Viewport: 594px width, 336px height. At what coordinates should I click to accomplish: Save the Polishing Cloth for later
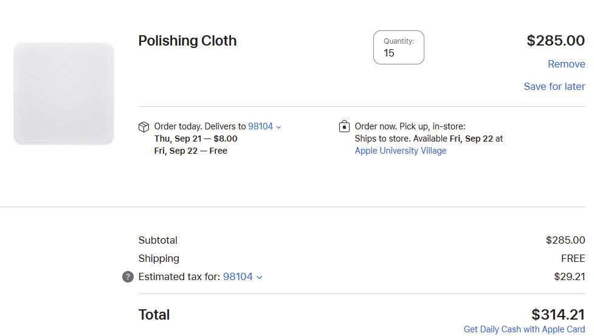pyautogui.click(x=554, y=86)
